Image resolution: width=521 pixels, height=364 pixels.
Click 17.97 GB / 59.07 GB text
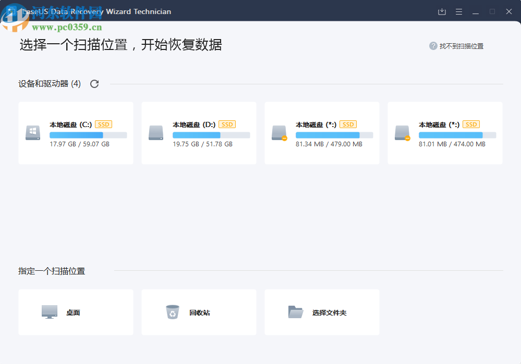click(x=79, y=144)
